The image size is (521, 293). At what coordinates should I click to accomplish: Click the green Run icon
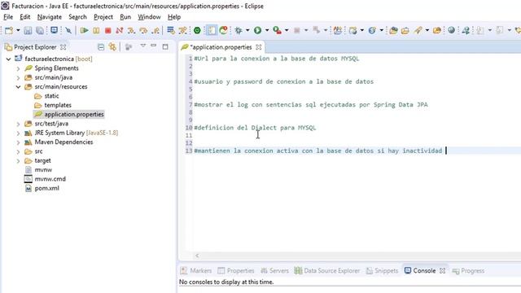point(257,31)
